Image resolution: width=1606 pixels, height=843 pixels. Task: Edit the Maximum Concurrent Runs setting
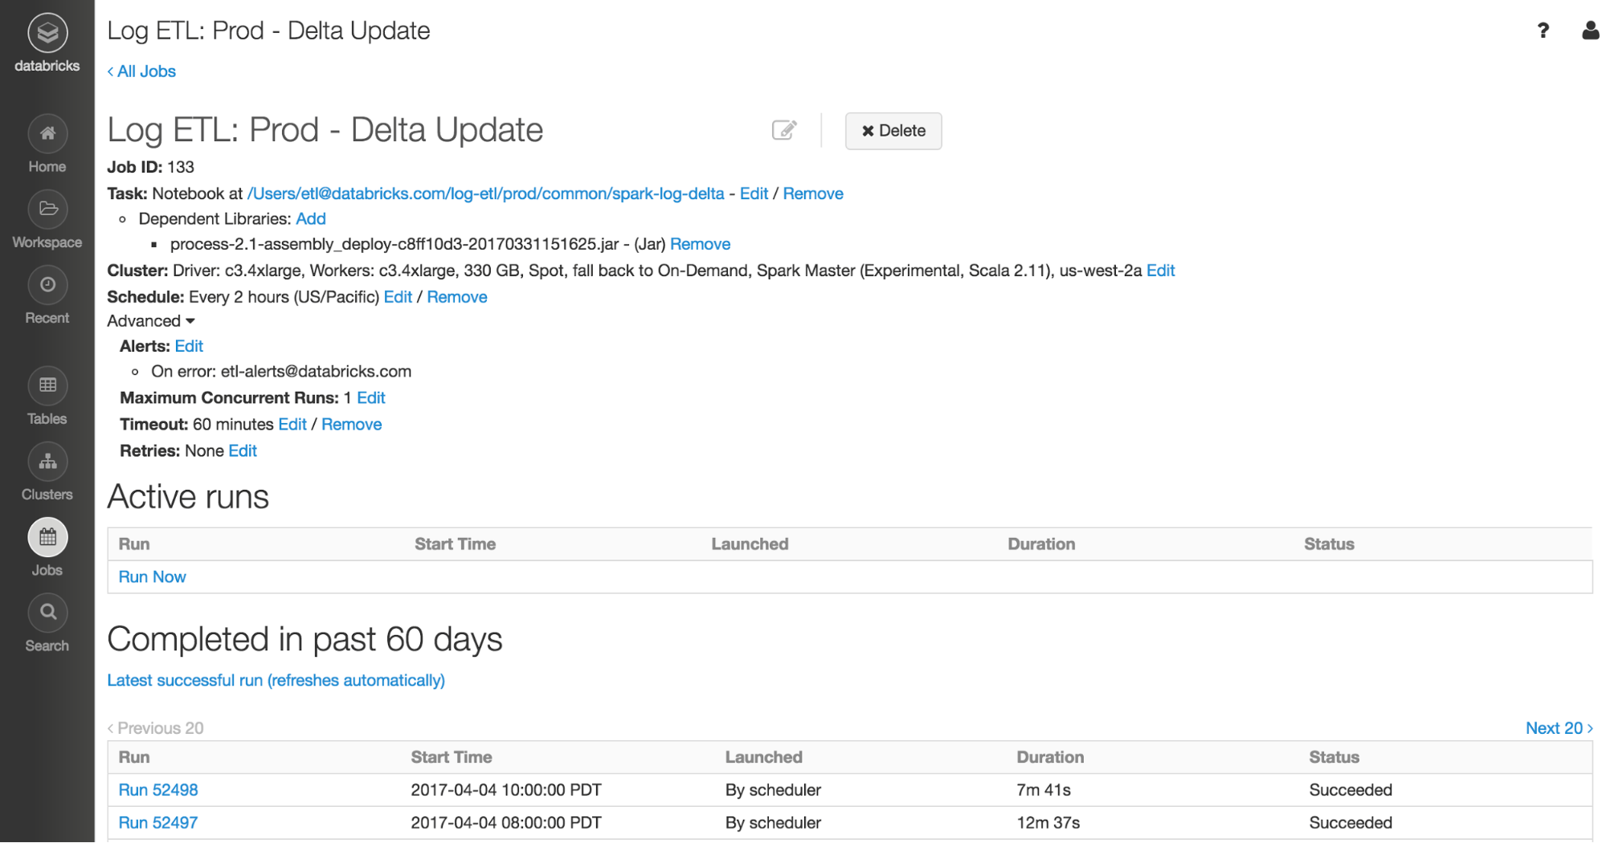(371, 398)
